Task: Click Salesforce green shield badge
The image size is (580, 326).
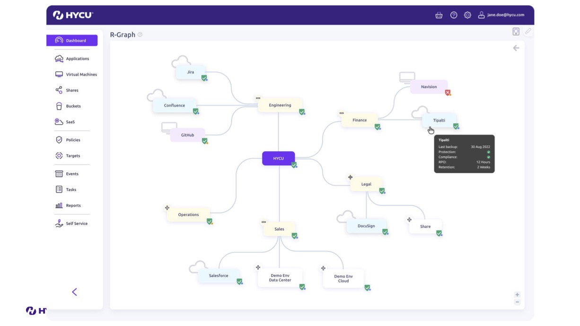Action: tap(239, 282)
